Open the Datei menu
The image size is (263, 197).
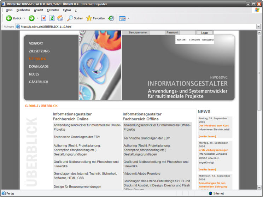coord(9,10)
